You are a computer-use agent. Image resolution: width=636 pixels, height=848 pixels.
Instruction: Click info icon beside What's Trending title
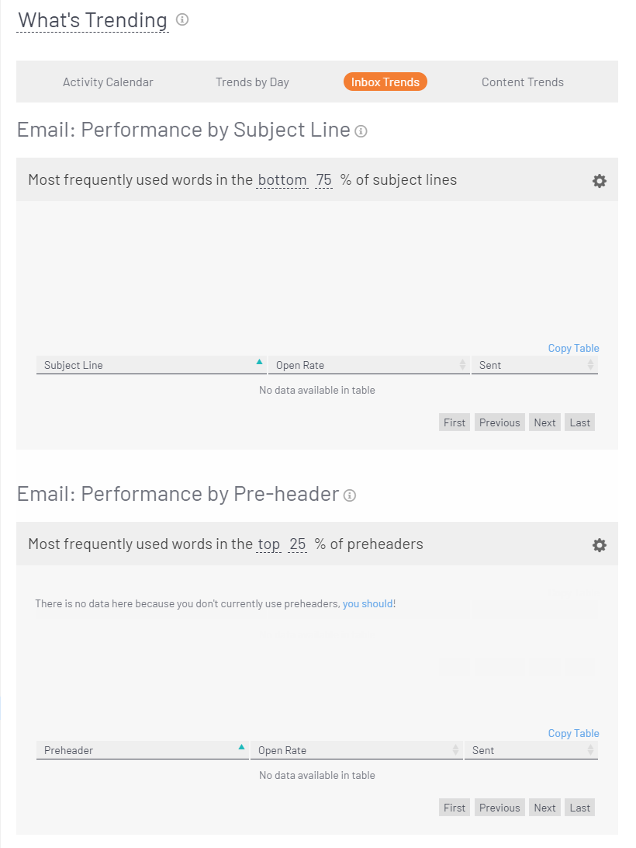[182, 20]
